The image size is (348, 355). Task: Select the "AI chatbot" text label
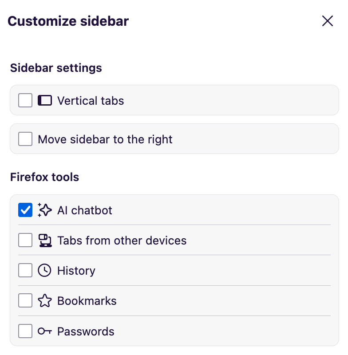(85, 210)
